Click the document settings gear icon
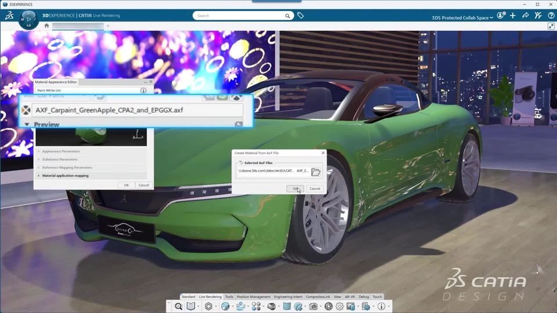Image resolution: width=557 pixels, height=313 pixels. point(366,306)
